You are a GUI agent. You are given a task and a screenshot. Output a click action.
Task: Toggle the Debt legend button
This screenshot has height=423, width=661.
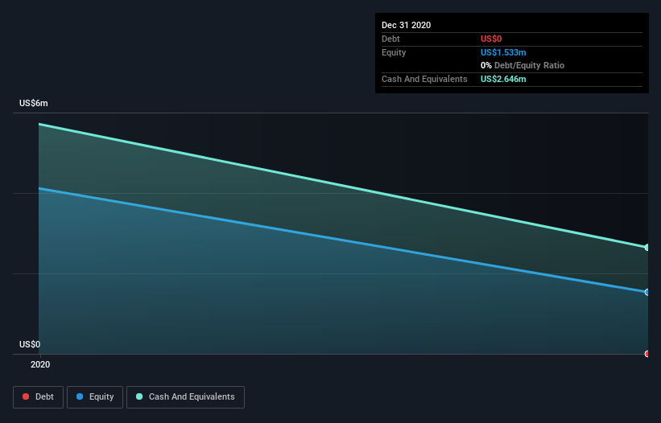click(x=39, y=397)
